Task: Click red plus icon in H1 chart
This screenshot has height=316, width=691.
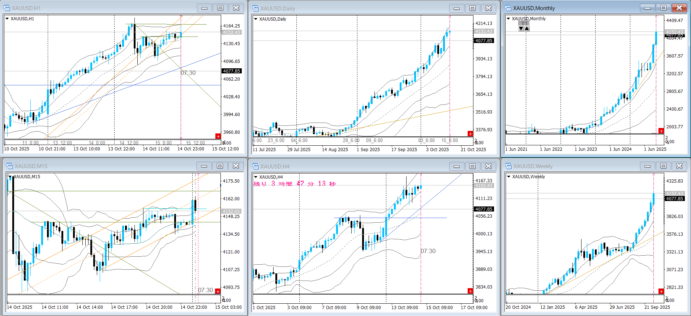Action: [x=218, y=136]
